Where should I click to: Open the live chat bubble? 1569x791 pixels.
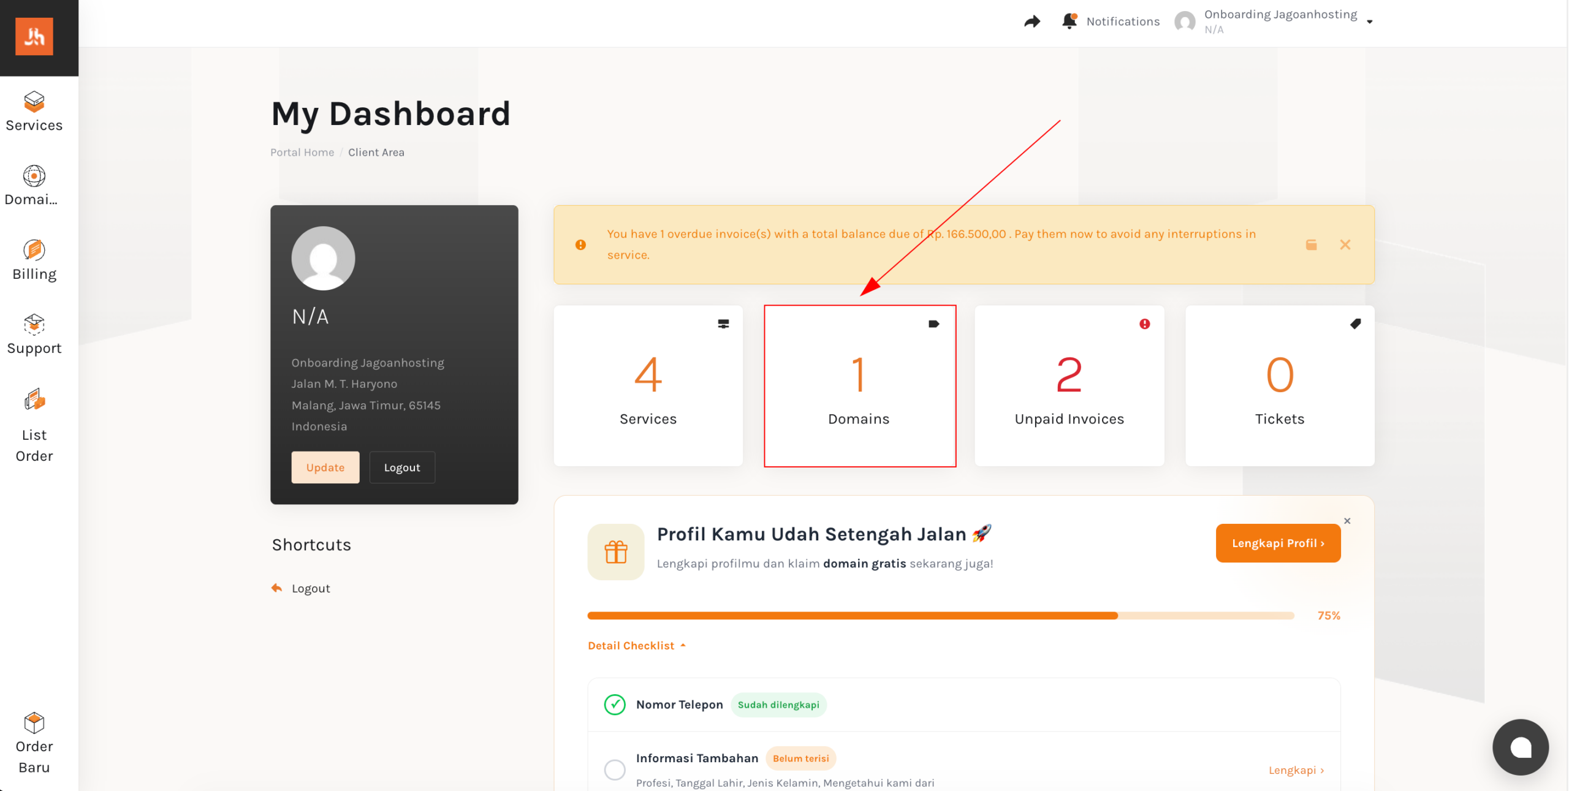point(1521,747)
